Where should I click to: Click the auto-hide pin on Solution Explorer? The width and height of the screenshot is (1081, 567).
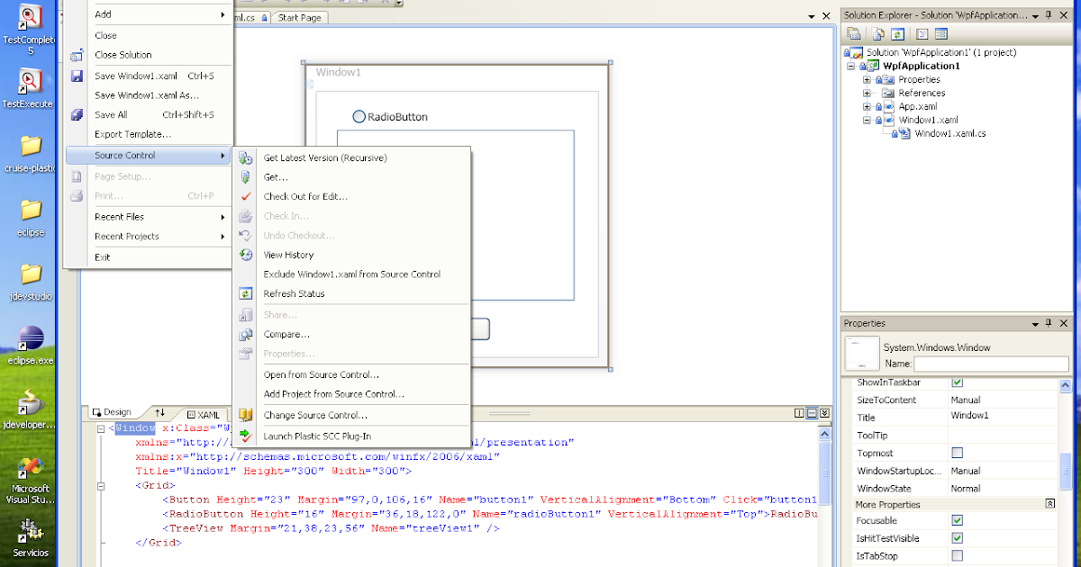click(x=1049, y=14)
